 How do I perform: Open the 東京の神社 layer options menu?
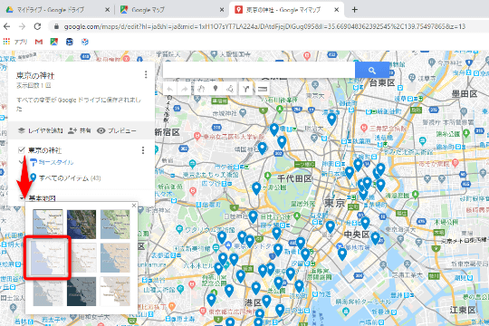pos(143,150)
